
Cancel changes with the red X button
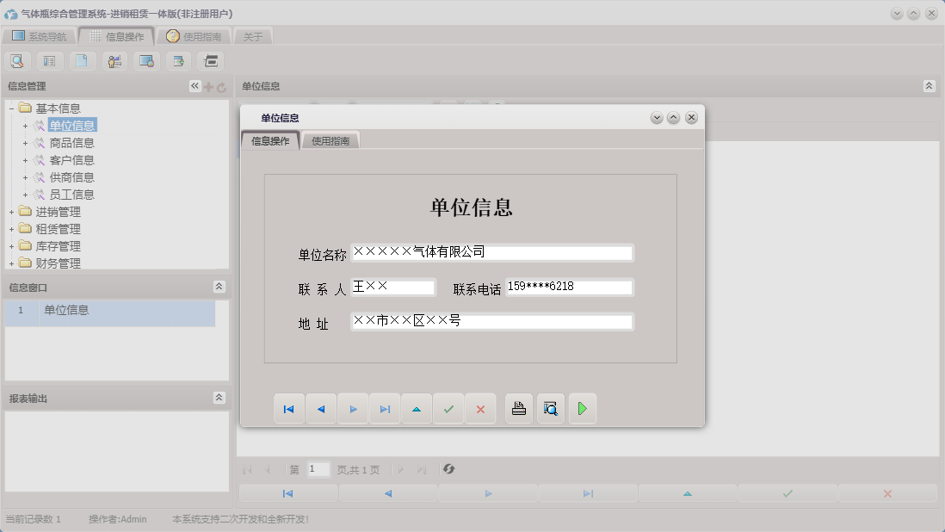tap(481, 408)
